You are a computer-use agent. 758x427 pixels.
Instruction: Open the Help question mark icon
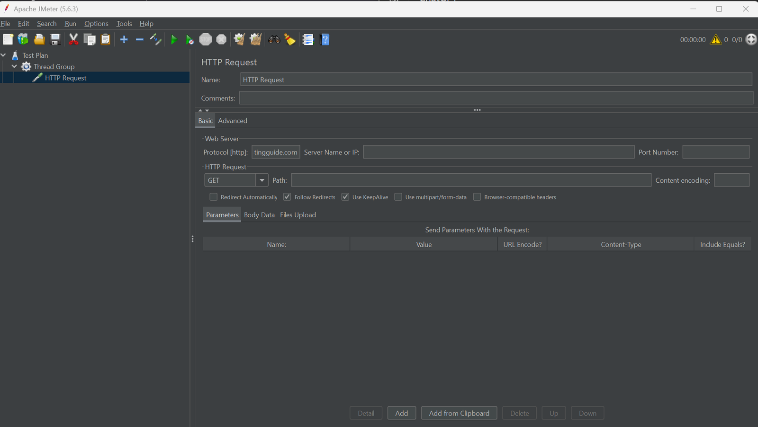coord(325,39)
